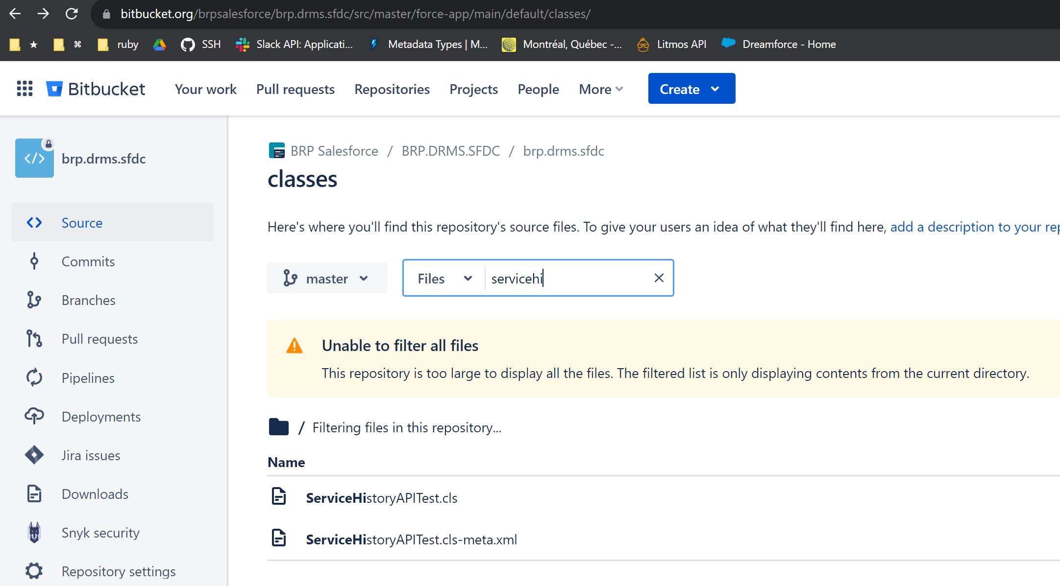Open Your work in top navigation
The width and height of the screenshot is (1060, 586).
coord(206,89)
